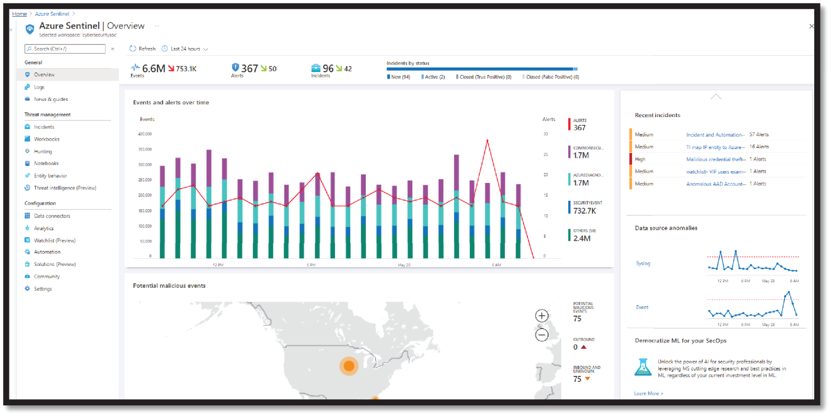Open the ellipsis menu beside Overview title

coord(157,26)
